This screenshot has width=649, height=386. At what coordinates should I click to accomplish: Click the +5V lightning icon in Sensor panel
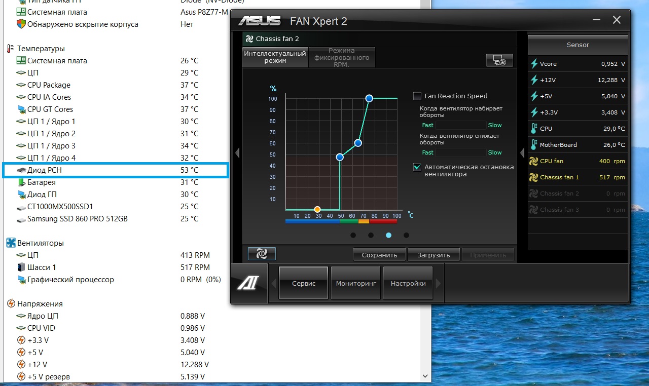(533, 96)
